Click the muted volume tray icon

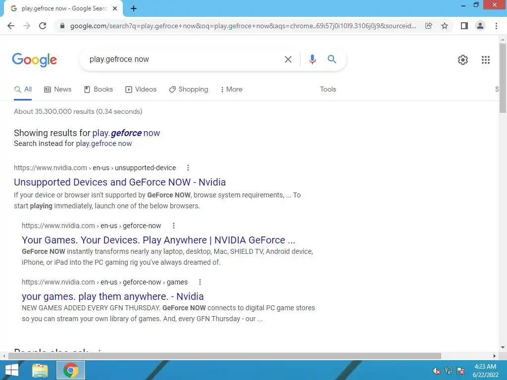tap(436, 370)
